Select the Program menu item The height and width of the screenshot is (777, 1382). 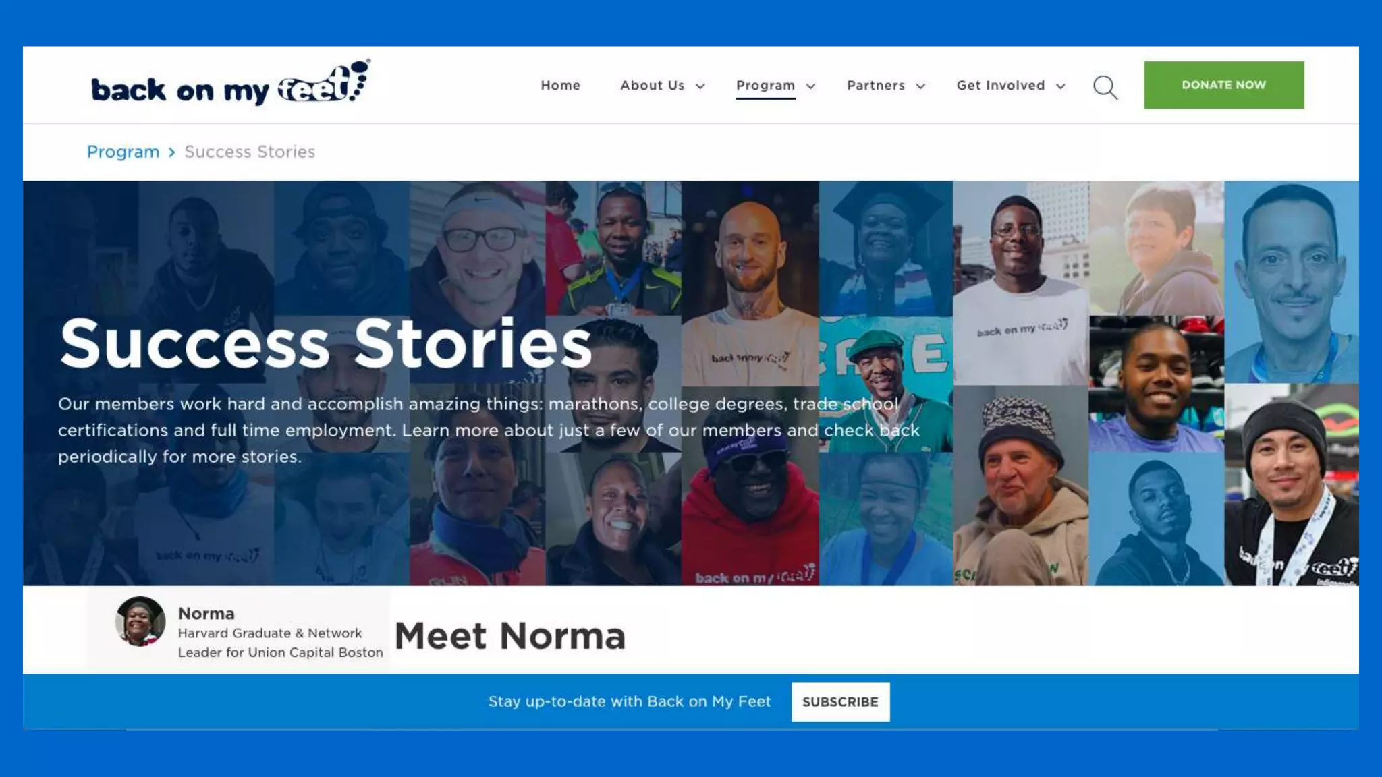pyautogui.click(x=766, y=86)
